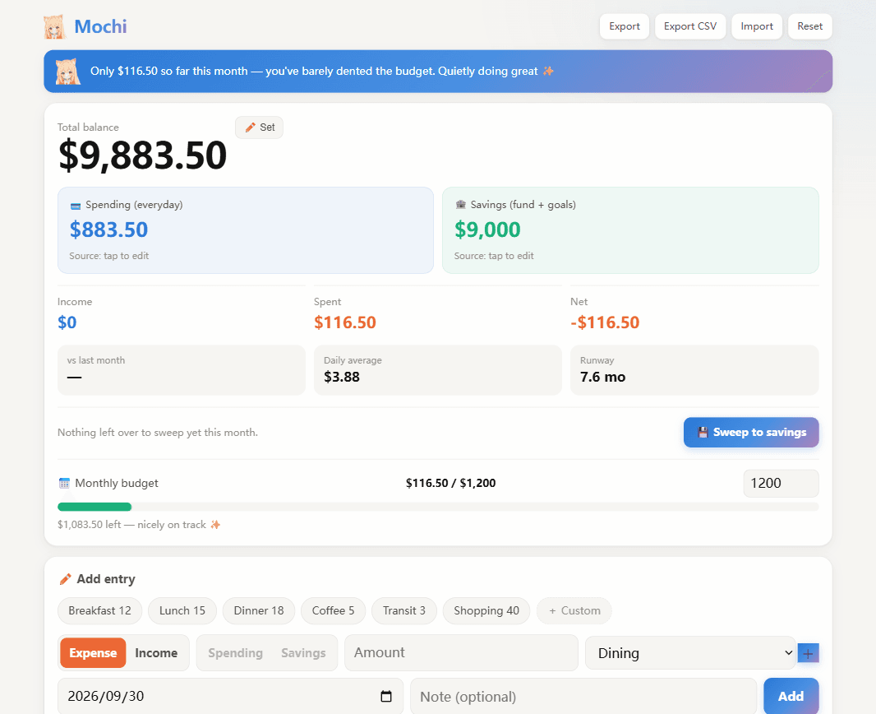Click the Export CSV button
This screenshot has width=876, height=714.
[690, 26]
